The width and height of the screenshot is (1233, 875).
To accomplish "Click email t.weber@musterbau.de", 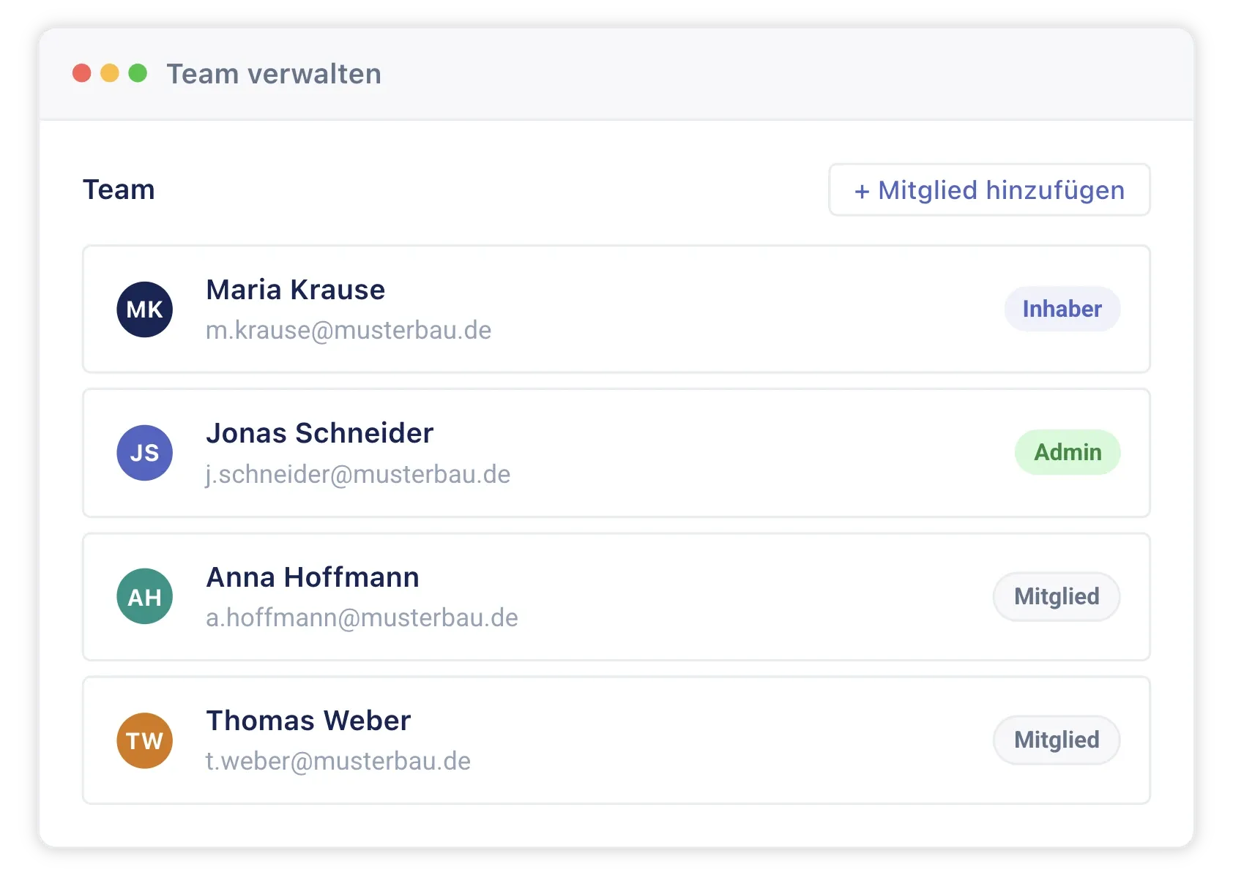I will [338, 761].
